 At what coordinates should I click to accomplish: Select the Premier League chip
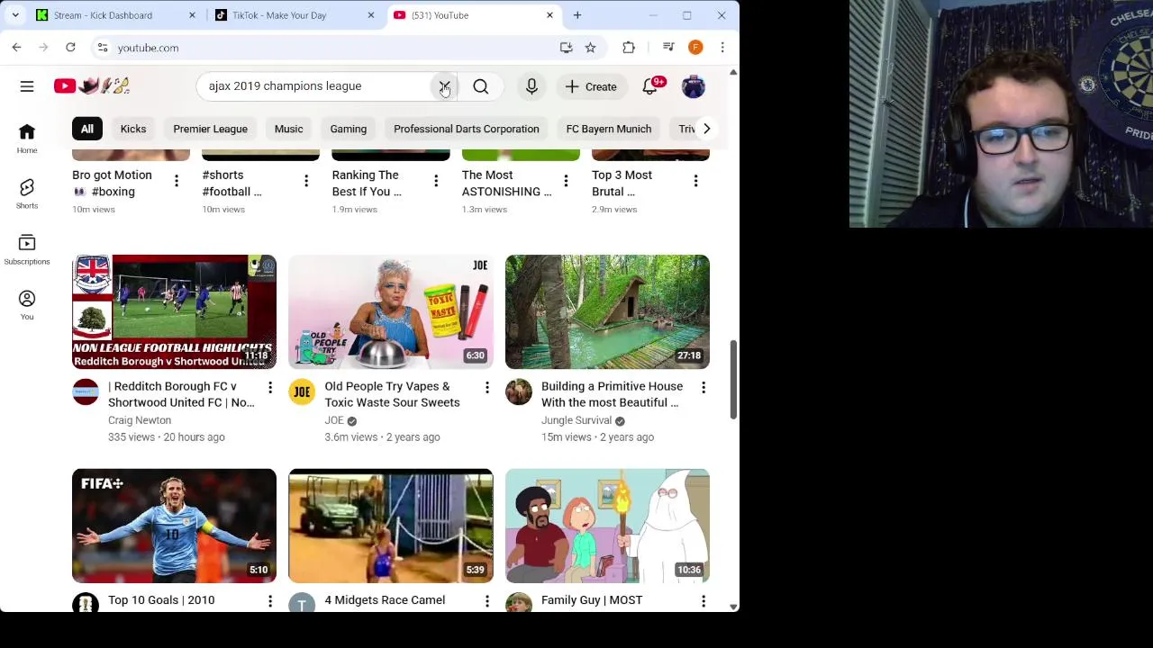point(210,129)
